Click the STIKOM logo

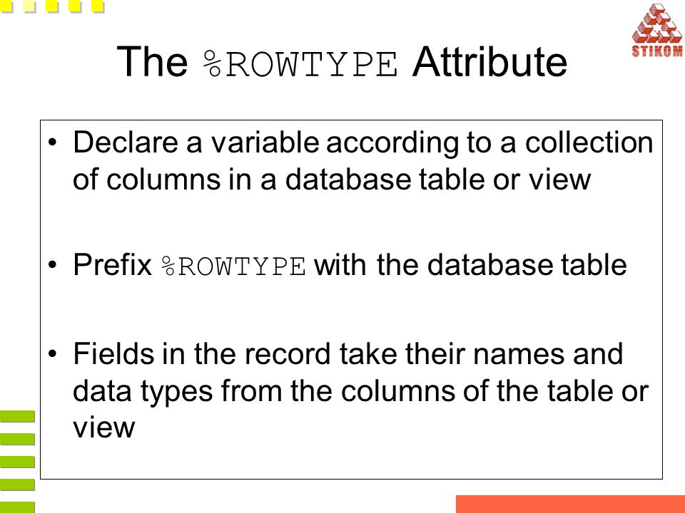tap(657, 30)
